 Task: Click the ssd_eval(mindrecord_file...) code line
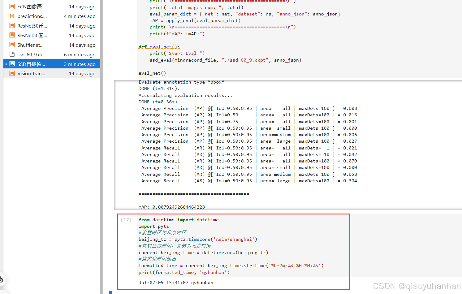[x=226, y=60]
